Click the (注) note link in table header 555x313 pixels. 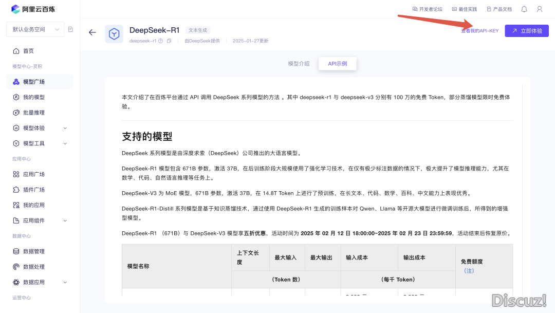click(469, 271)
